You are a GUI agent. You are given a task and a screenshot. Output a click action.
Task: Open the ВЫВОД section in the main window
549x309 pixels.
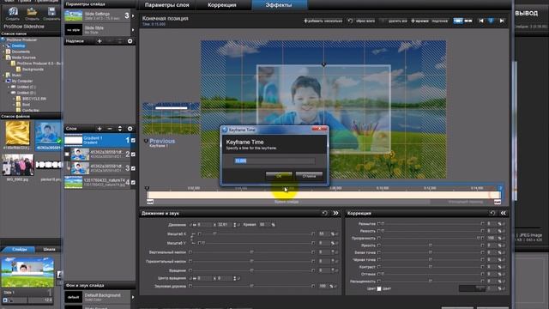(526, 14)
